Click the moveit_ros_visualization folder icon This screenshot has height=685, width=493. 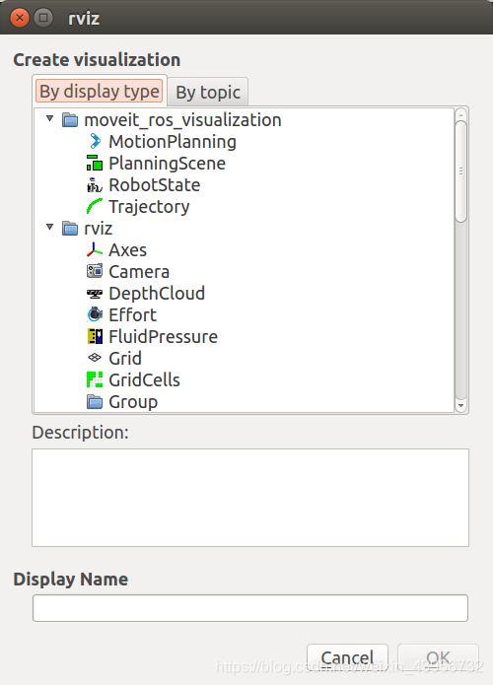(70, 119)
